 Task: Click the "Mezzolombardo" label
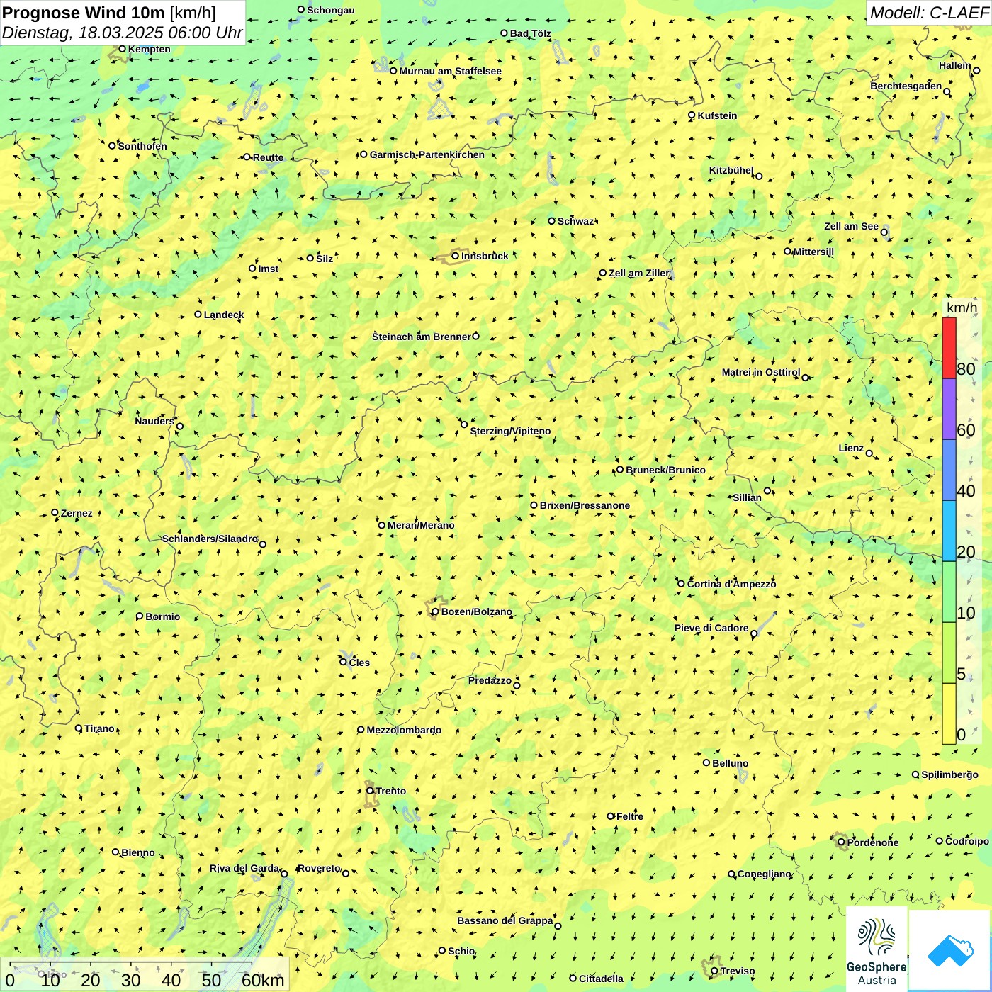[404, 730]
